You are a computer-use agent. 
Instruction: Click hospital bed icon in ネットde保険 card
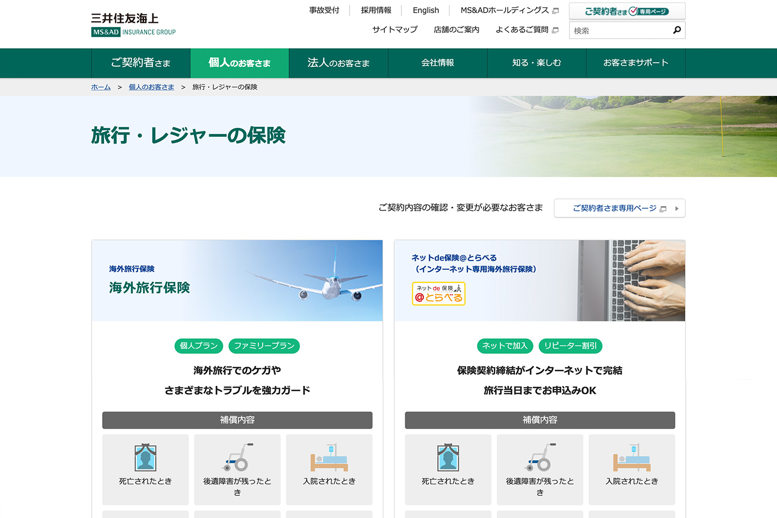[632, 457]
